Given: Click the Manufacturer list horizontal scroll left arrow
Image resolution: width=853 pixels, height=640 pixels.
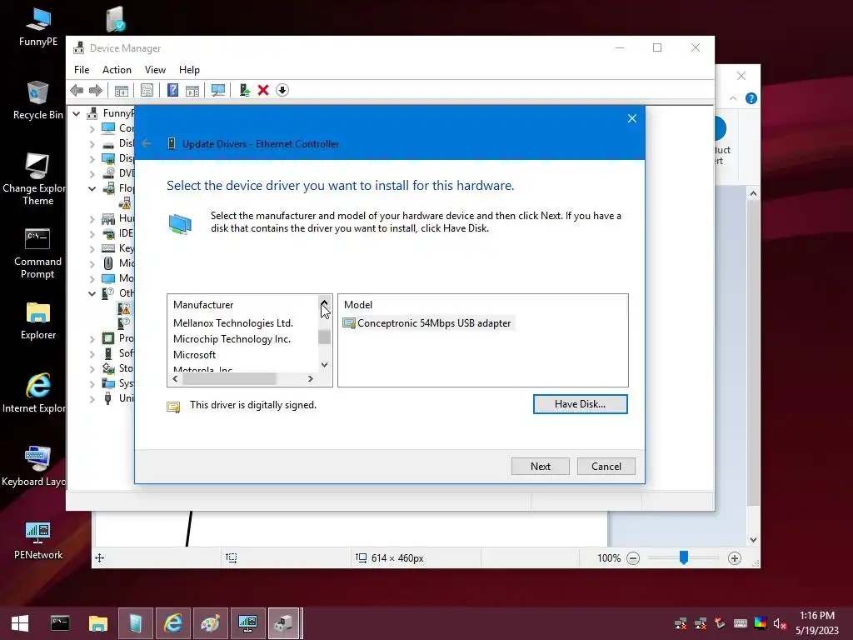Looking at the screenshot, I should [175, 379].
